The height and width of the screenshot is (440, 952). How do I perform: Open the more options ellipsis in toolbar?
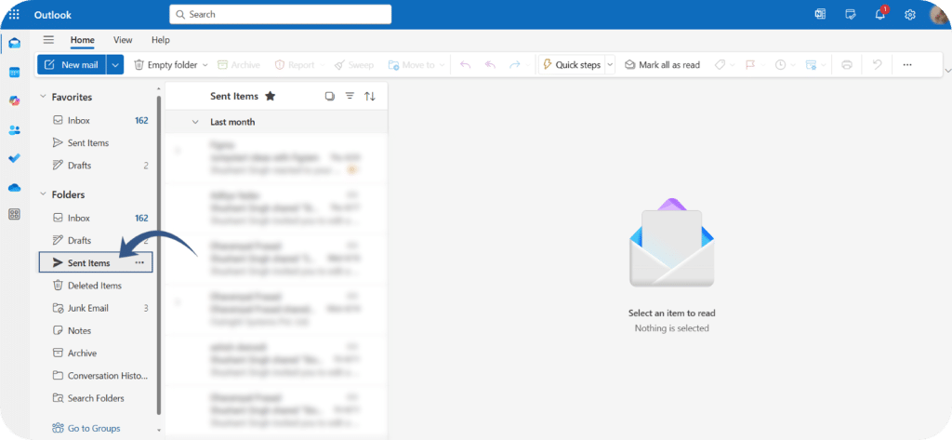point(907,65)
